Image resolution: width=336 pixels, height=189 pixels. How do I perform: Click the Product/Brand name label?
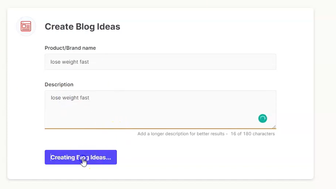[x=70, y=48]
